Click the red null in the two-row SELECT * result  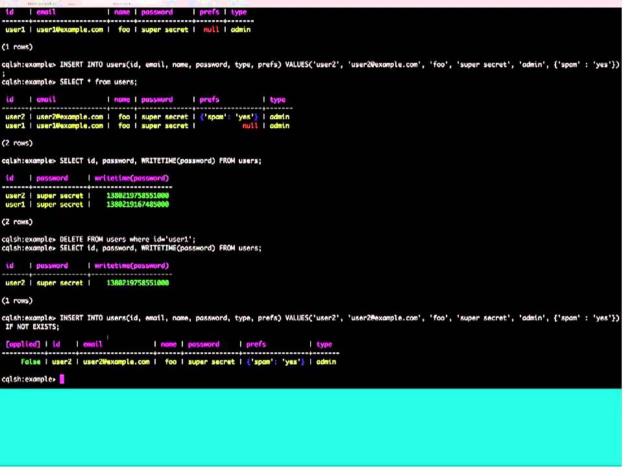(x=250, y=126)
